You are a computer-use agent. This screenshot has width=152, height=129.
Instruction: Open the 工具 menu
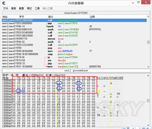click(x=37, y=8)
